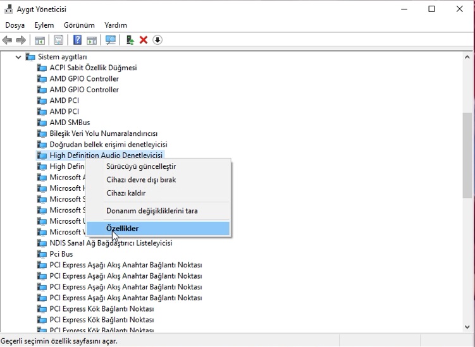The height and width of the screenshot is (347, 475).
Task: Open the Görünüm menu
Action: [x=79, y=25]
